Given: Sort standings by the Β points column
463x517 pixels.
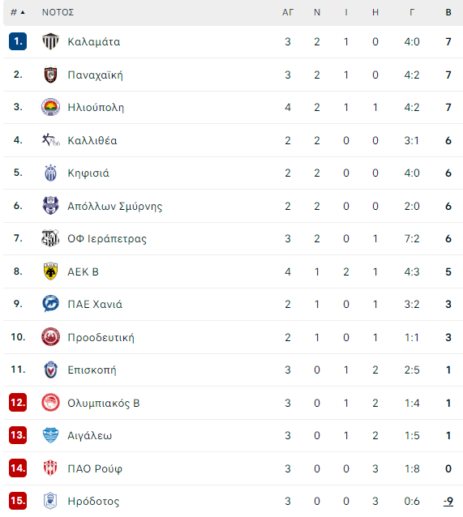Looking at the screenshot, I should [x=448, y=12].
